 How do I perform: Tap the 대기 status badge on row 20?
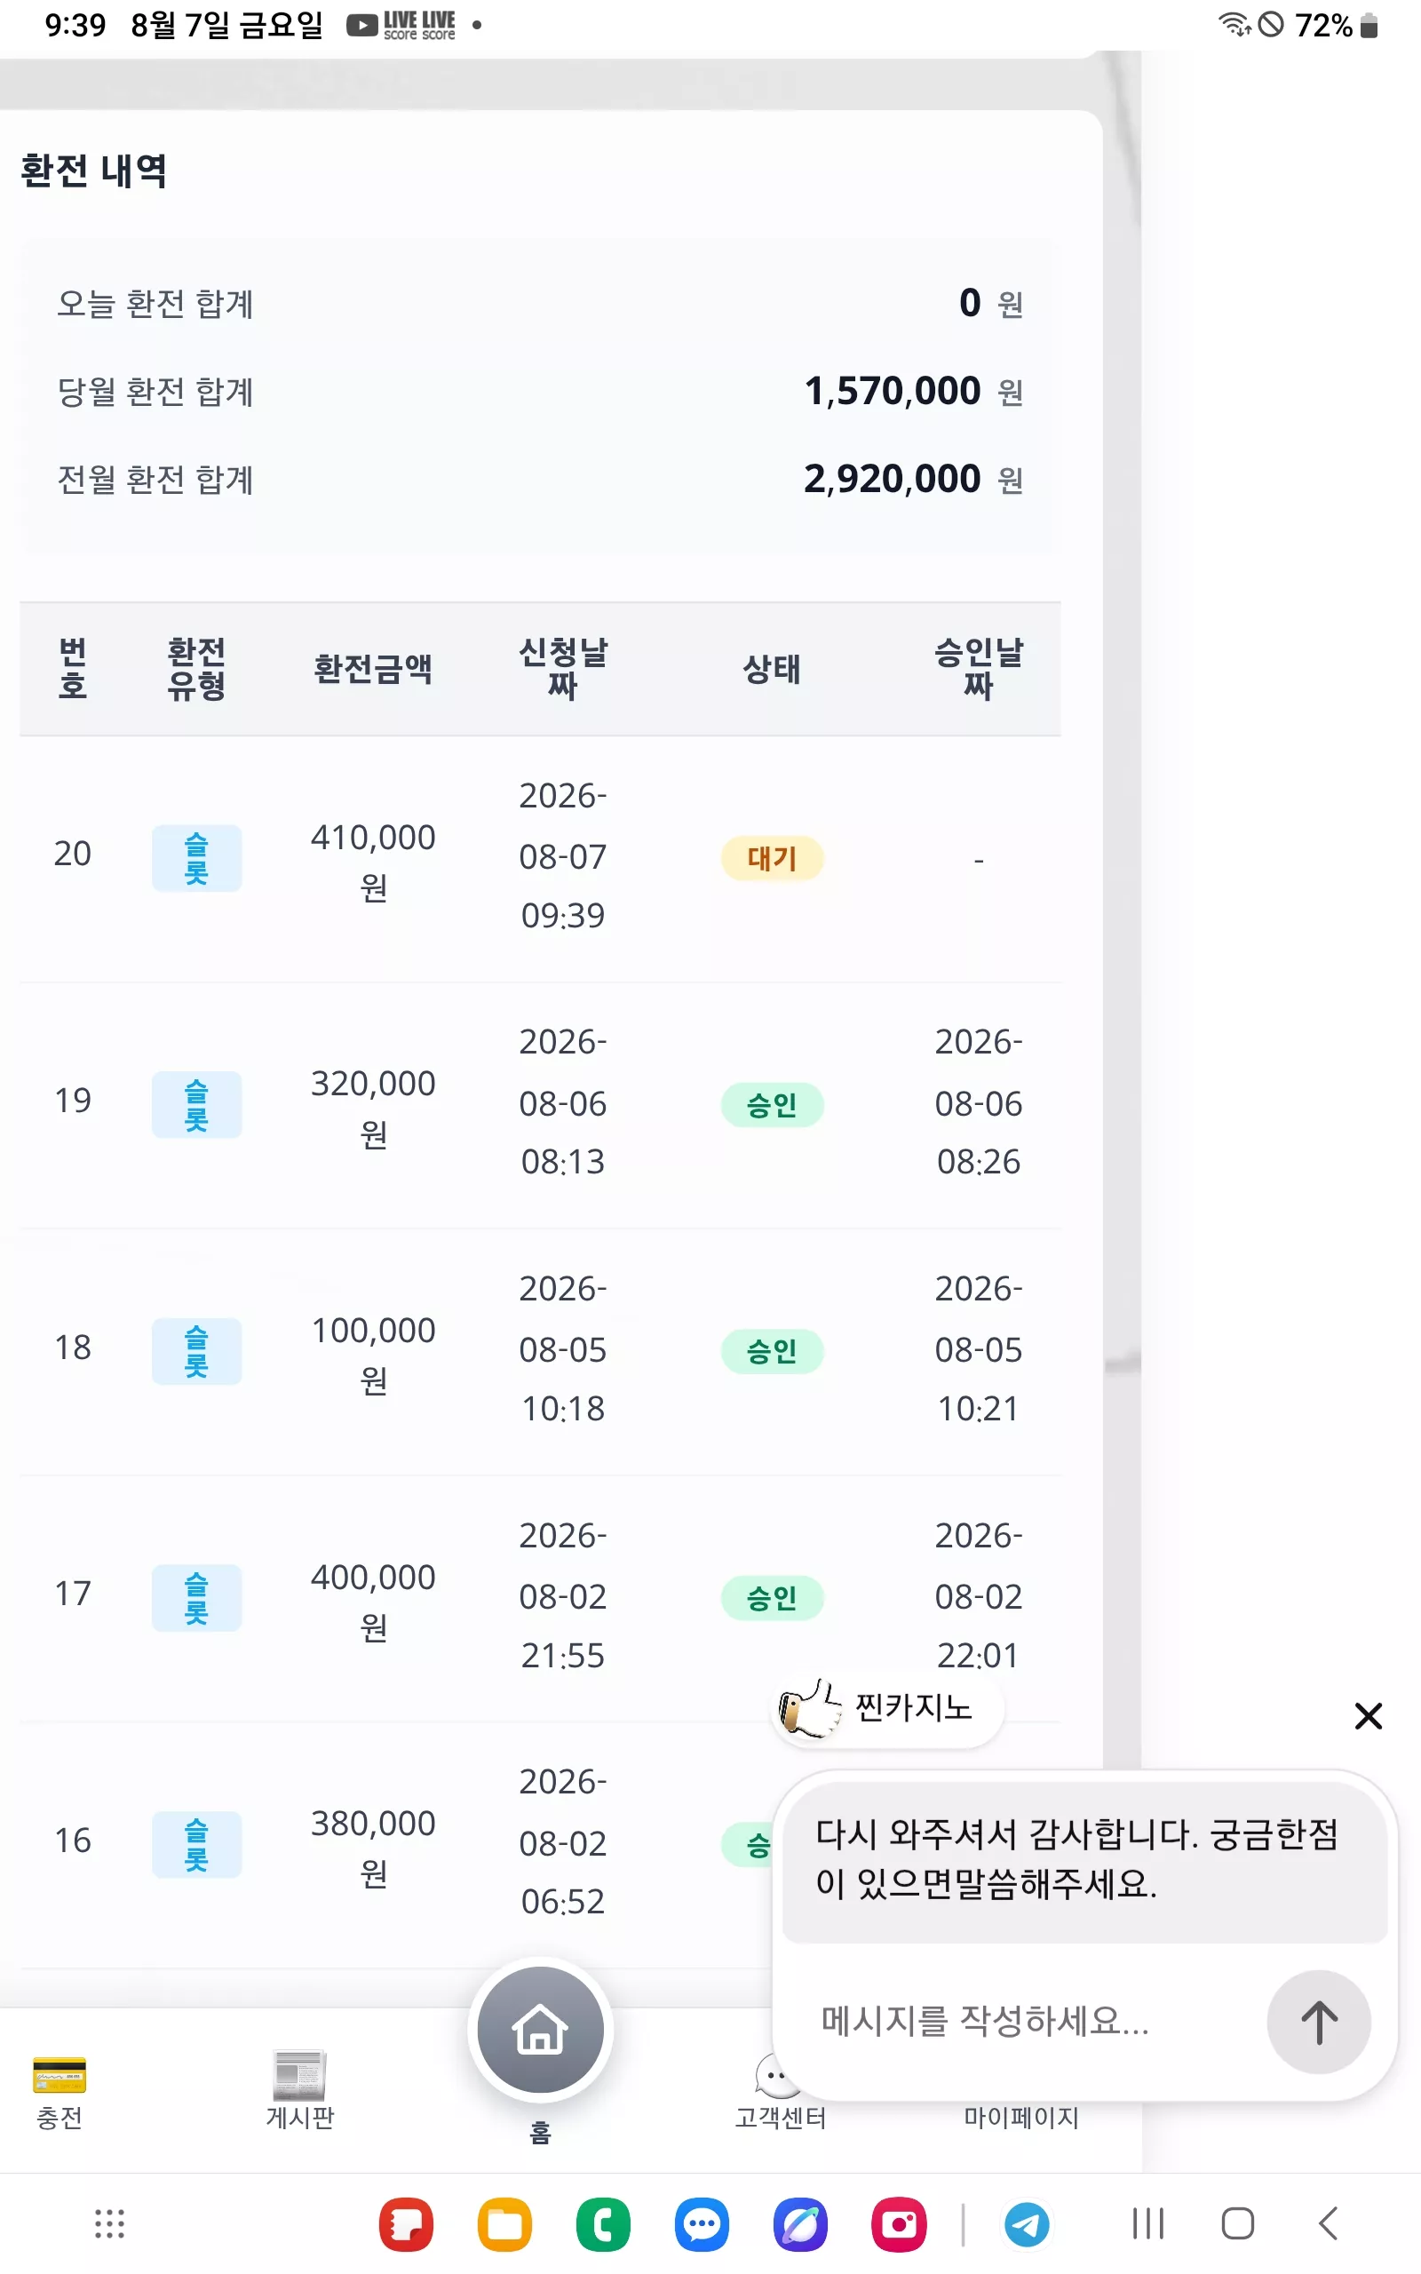click(772, 858)
